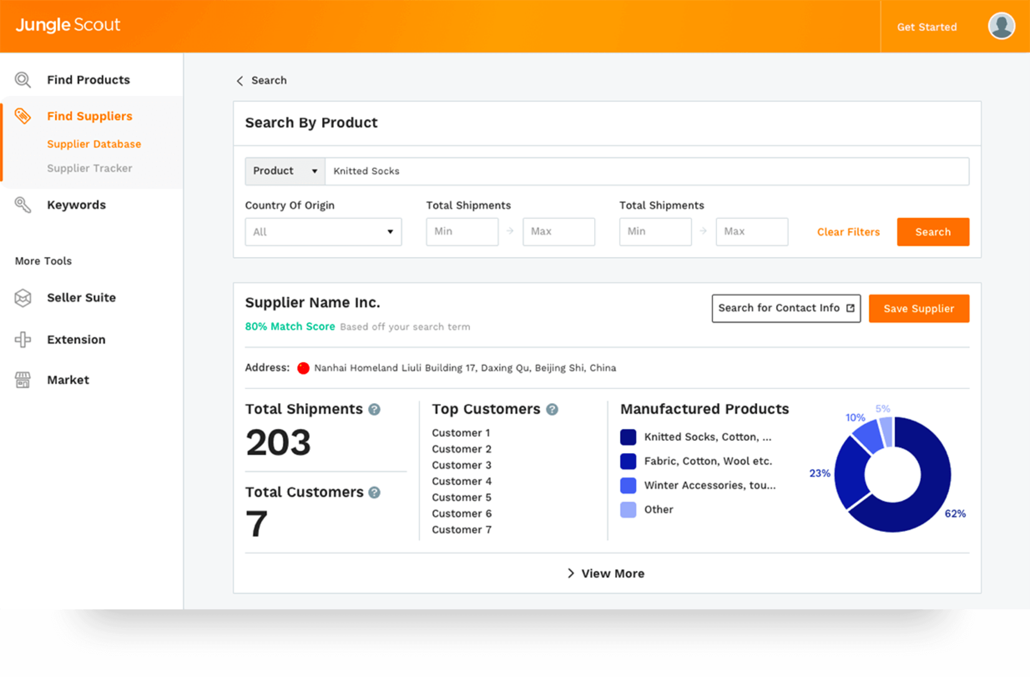Click the Find Suppliers tag icon
The height and width of the screenshot is (677, 1030).
pyautogui.click(x=23, y=116)
